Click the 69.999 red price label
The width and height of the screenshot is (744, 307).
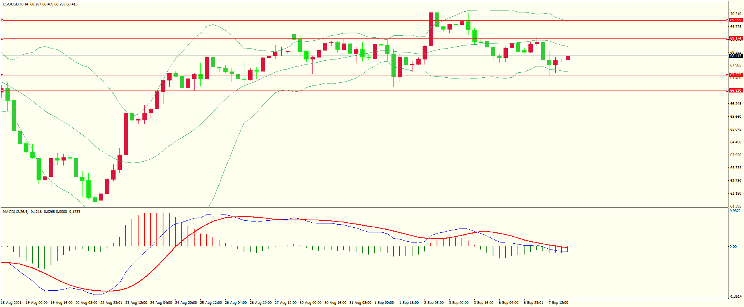(x=735, y=20)
